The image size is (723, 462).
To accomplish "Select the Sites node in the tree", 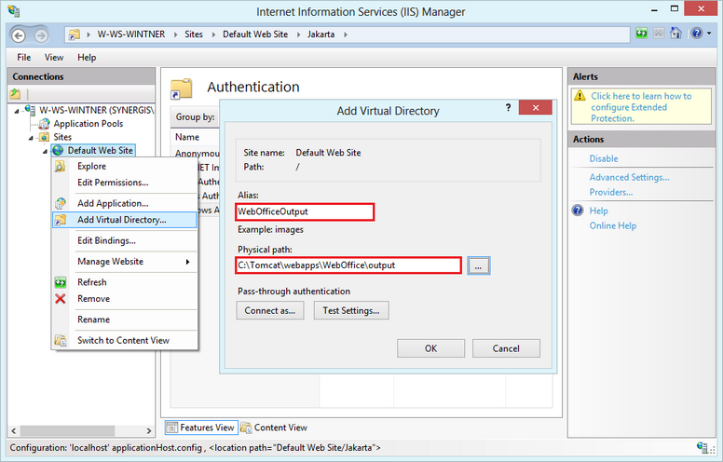I will (x=62, y=137).
